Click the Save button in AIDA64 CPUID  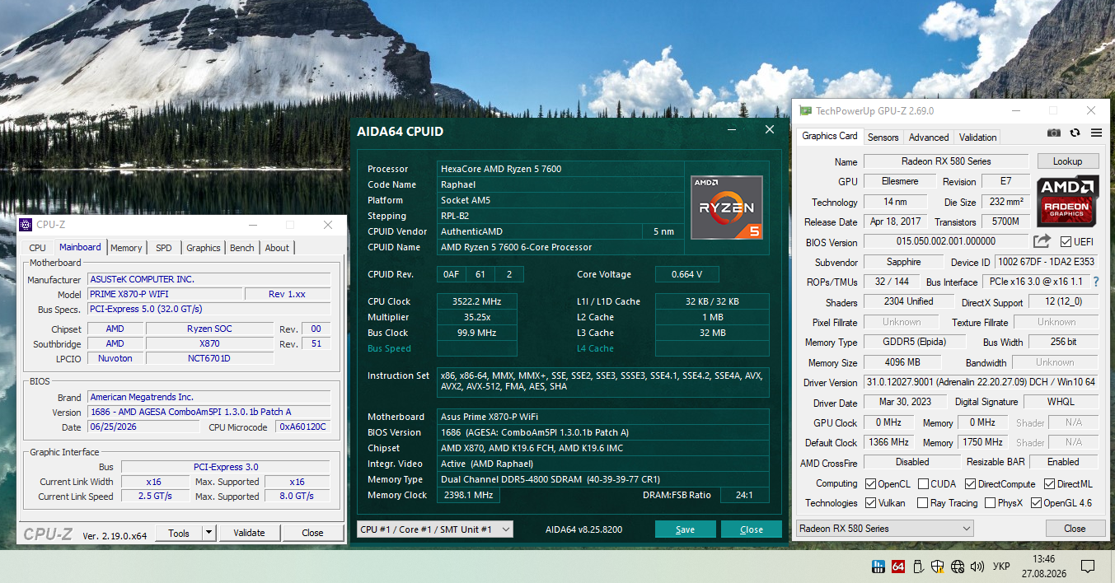tap(685, 529)
